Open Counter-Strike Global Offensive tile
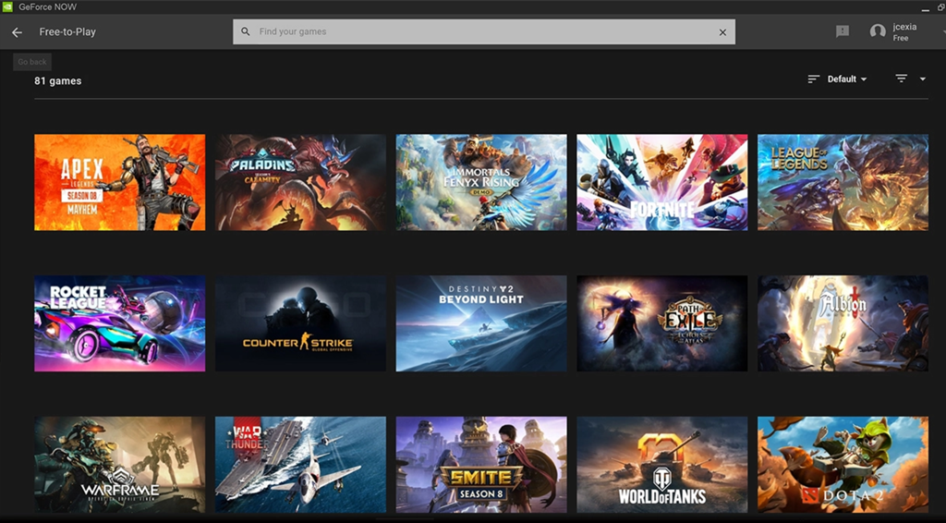Viewport: 946px width, 523px height. [x=300, y=323]
